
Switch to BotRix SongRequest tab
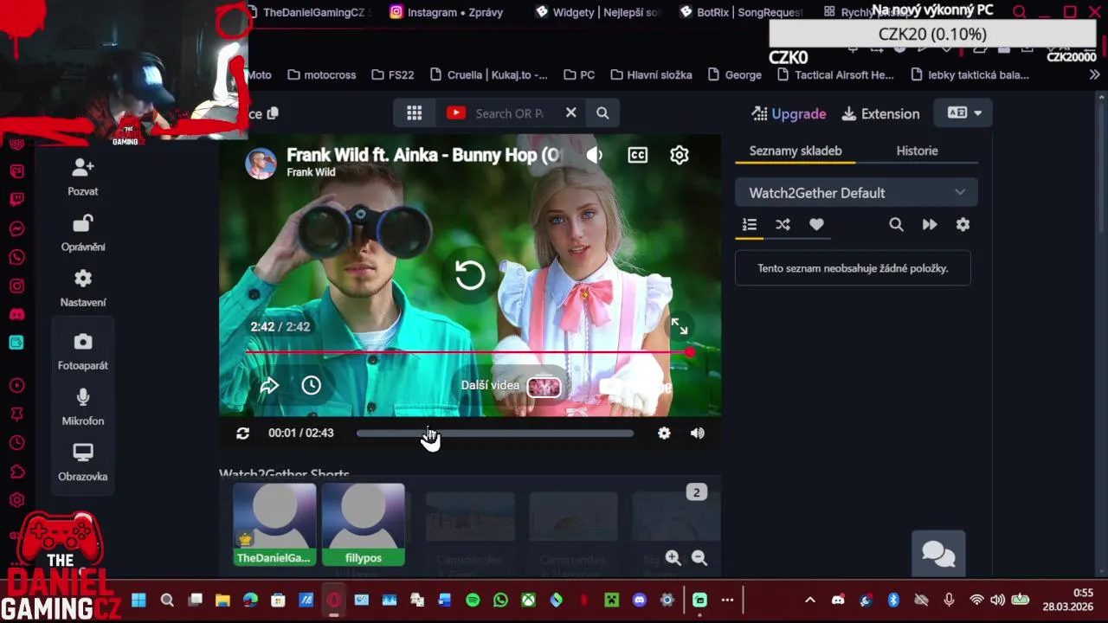point(742,12)
